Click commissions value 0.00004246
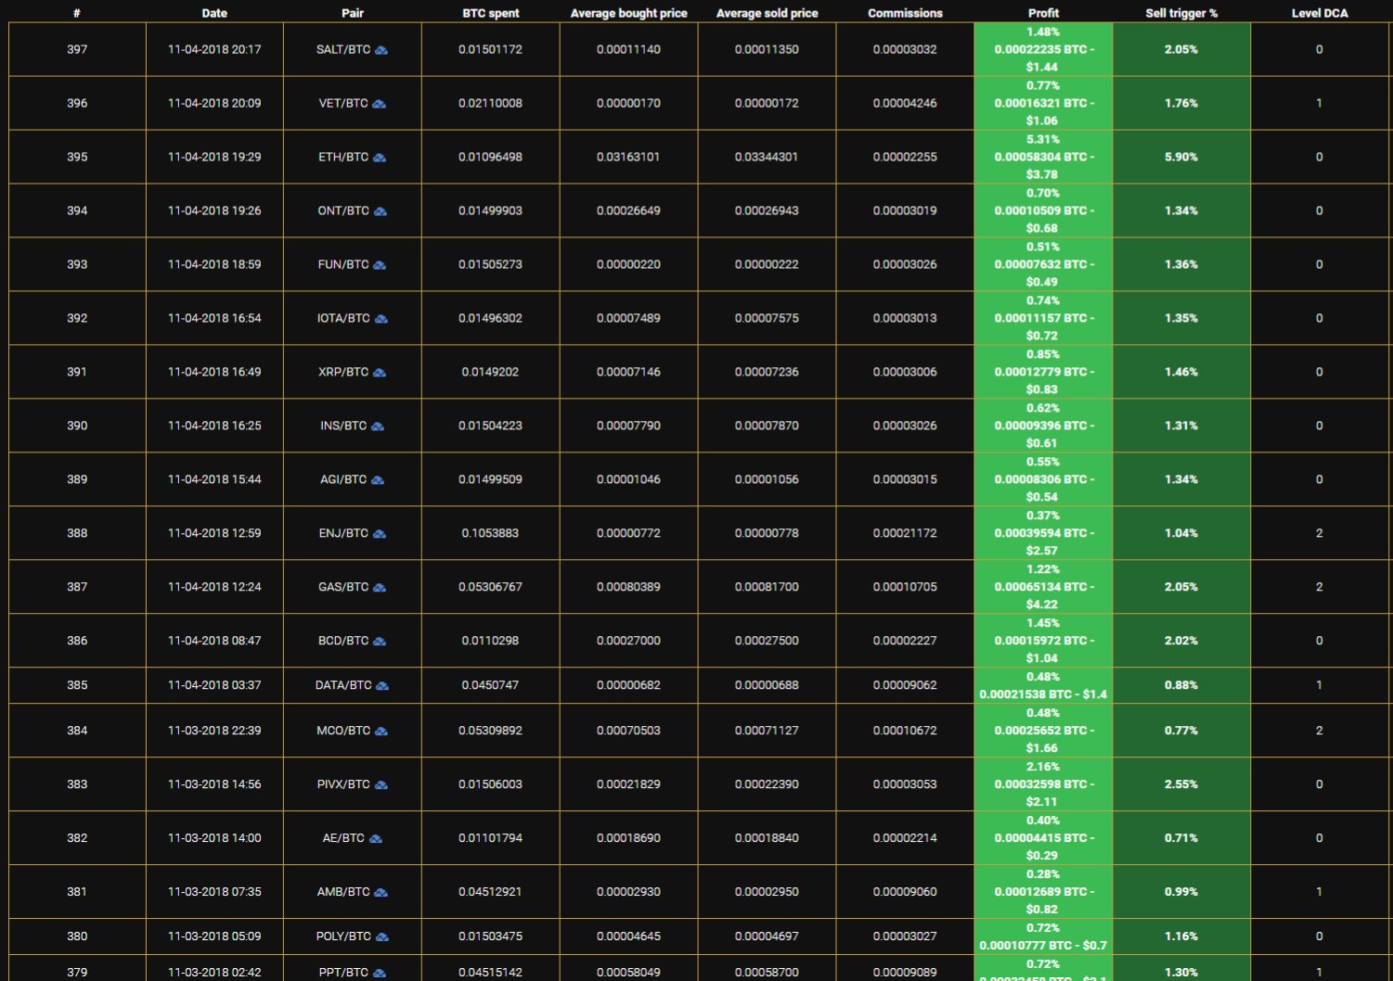The height and width of the screenshot is (981, 1393). pos(905,103)
